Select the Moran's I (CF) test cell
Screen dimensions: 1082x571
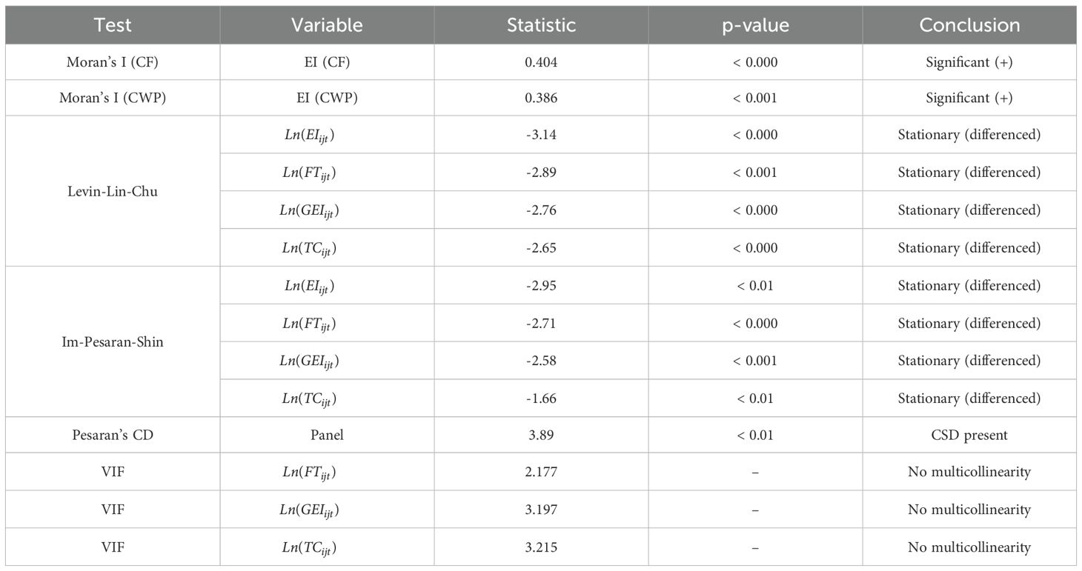tap(113, 62)
